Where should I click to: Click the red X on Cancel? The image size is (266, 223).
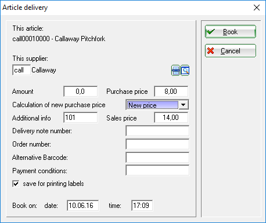coord(210,51)
